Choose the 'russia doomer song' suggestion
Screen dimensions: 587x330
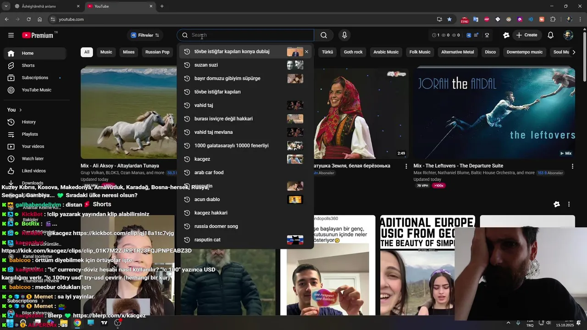tap(245, 226)
